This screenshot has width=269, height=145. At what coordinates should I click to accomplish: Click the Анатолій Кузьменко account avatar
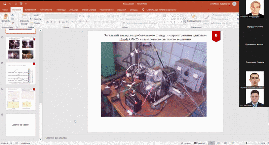[234, 4]
